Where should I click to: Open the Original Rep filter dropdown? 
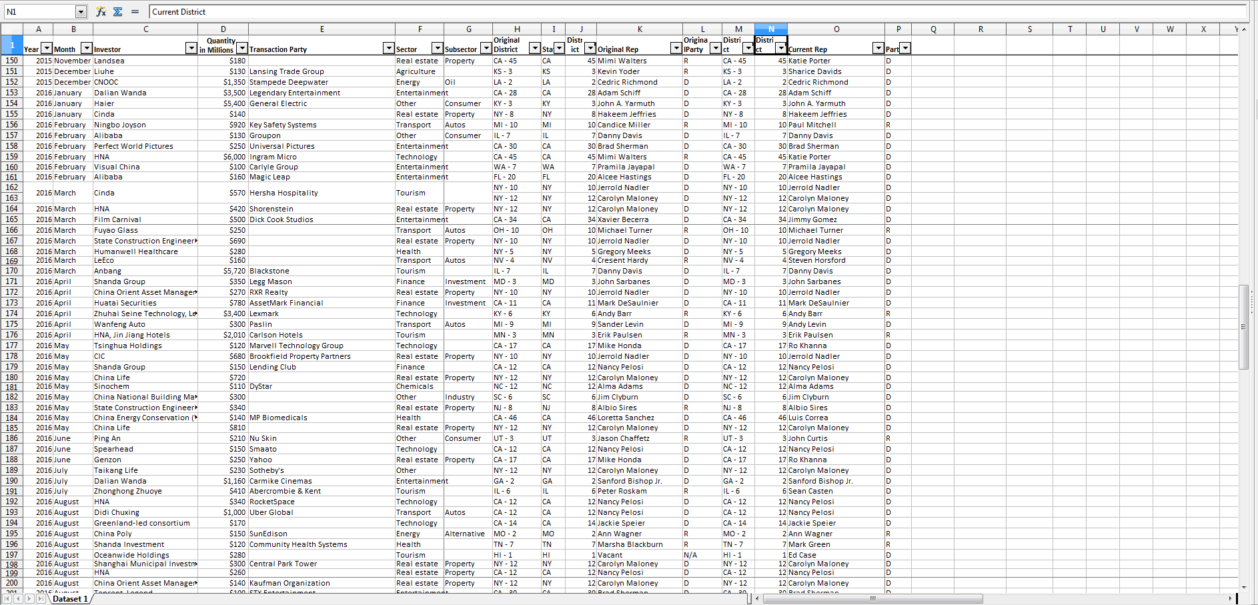coord(676,48)
